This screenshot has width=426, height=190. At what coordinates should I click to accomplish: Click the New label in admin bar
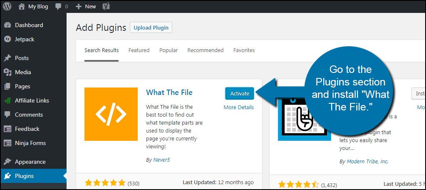pyautogui.click(x=90, y=7)
